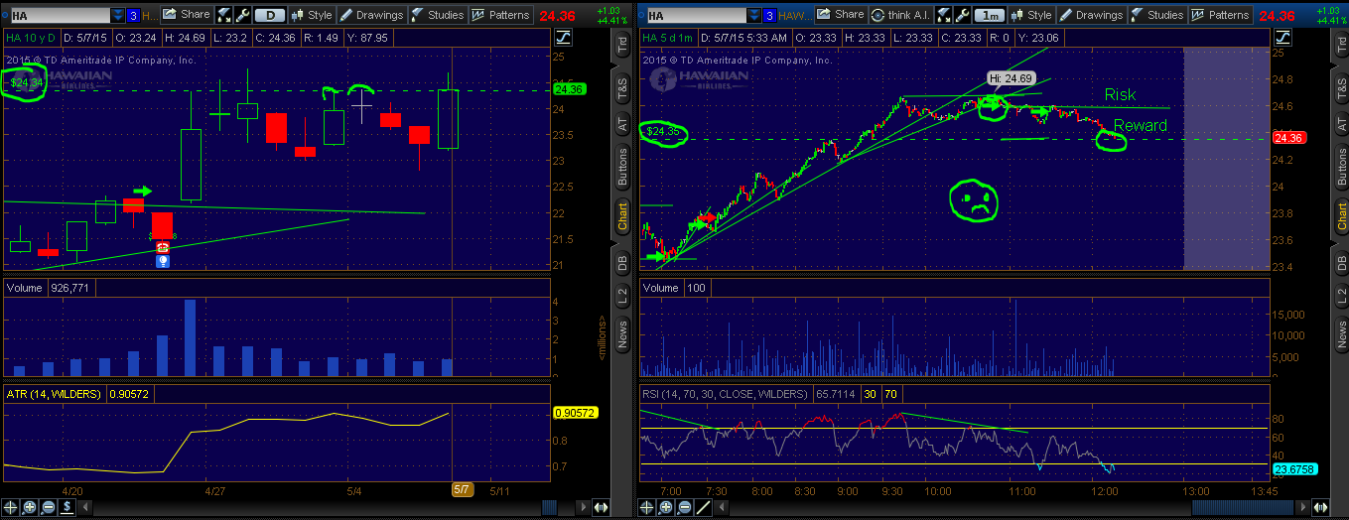Open Style menu in right 1m chart
Screen dimensions: 1349x520
coord(1030,15)
